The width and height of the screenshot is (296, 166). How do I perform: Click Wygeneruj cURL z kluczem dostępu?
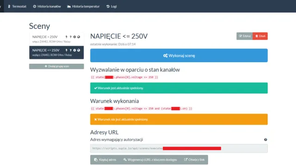pyautogui.click(x=150, y=160)
